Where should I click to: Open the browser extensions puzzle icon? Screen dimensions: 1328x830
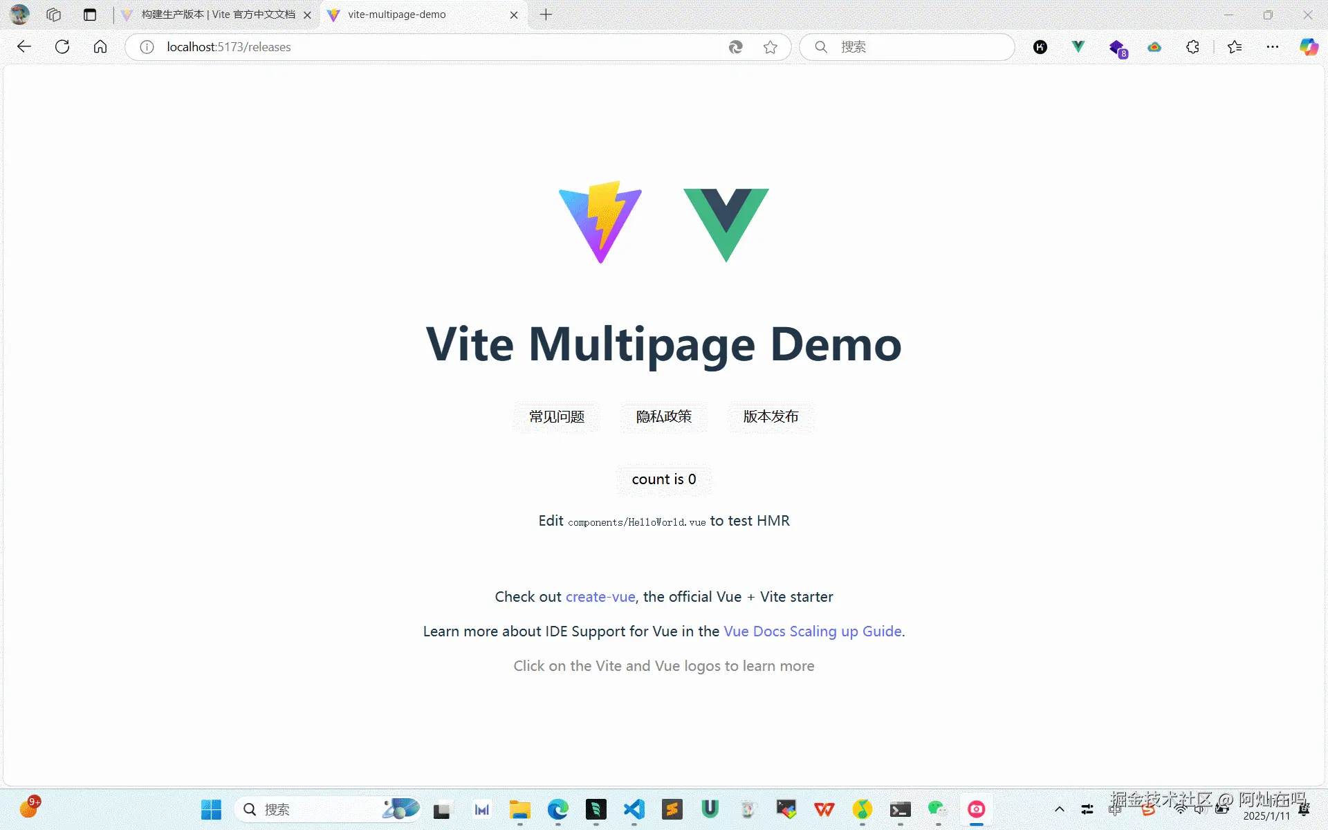click(1192, 47)
